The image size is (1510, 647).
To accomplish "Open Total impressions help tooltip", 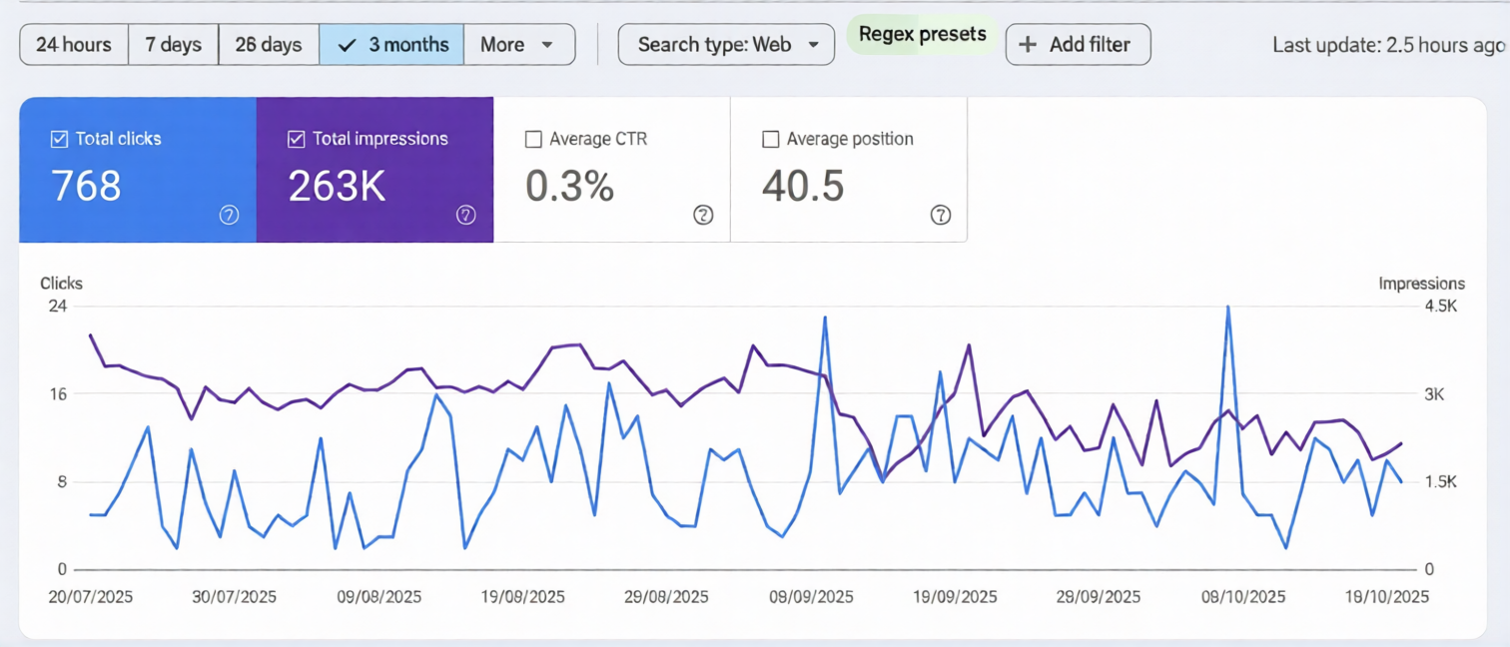I will pyautogui.click(x=466, y=215).
